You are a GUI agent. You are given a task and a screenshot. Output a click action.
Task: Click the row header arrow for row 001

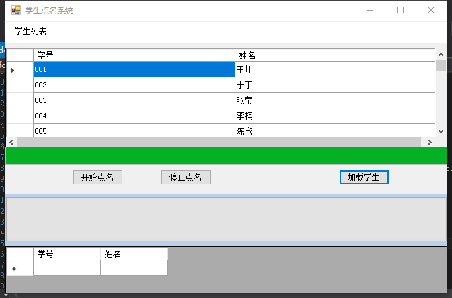pos(20,70)
